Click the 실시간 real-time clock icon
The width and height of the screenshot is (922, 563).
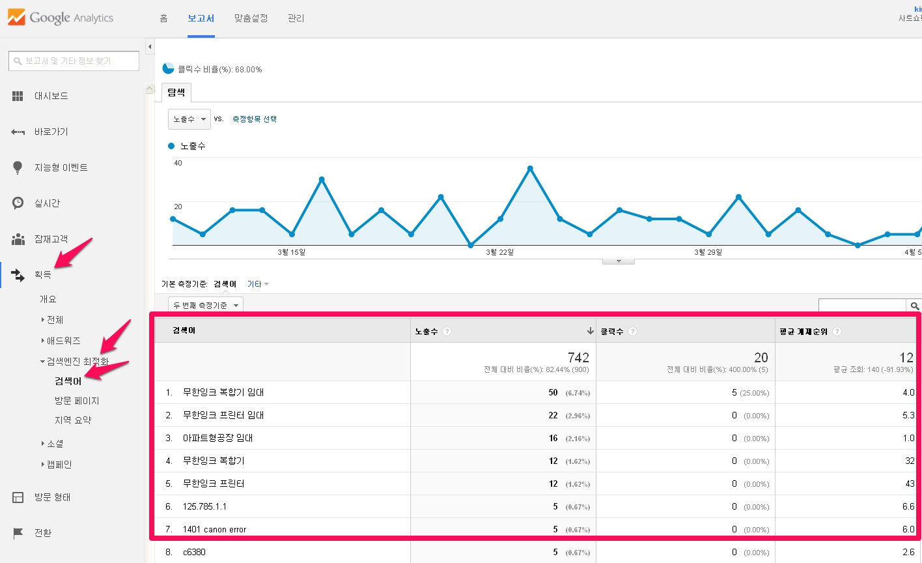18,203
